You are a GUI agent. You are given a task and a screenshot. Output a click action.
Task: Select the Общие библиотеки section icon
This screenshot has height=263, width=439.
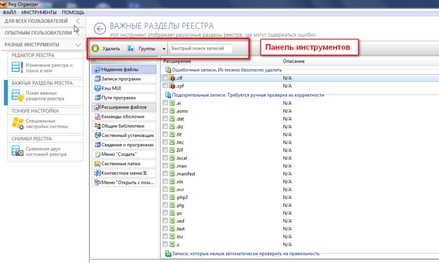coord(97,126)
